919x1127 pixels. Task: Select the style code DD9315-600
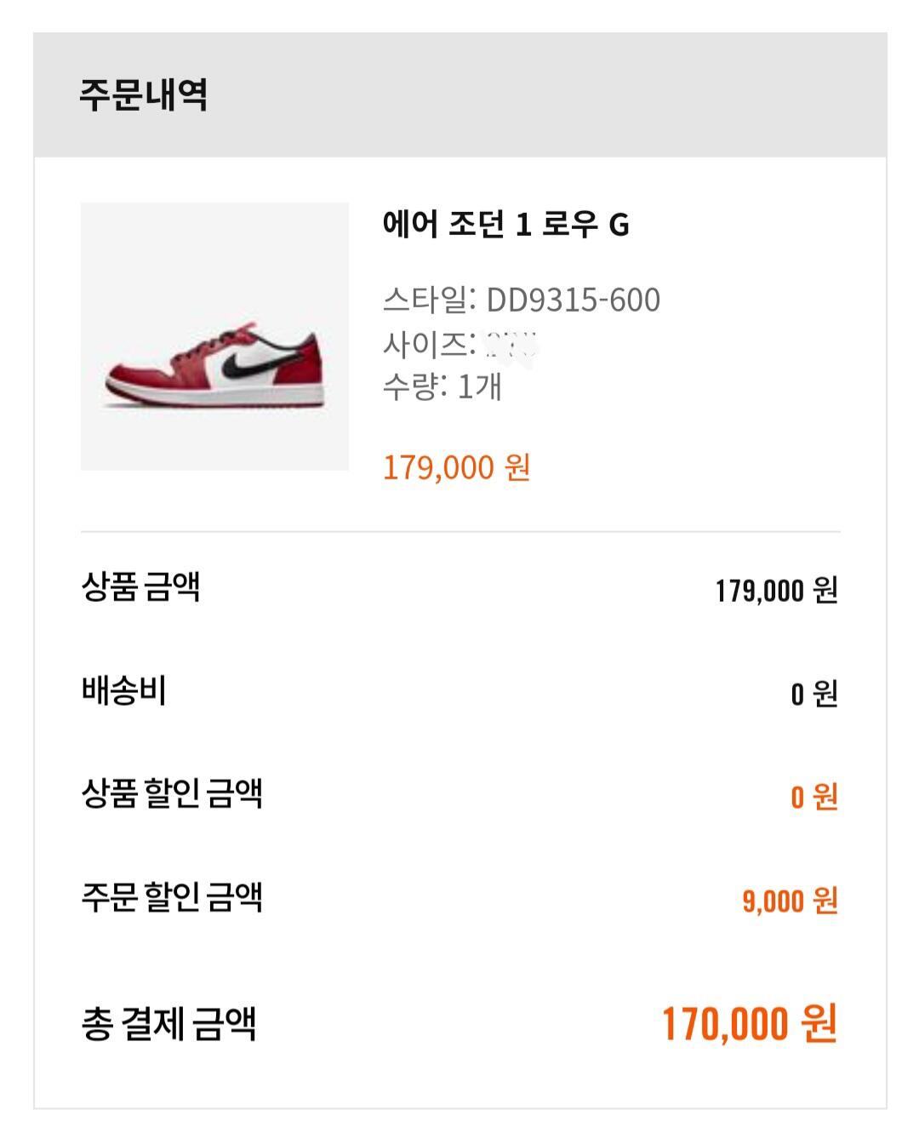point(573,300)
